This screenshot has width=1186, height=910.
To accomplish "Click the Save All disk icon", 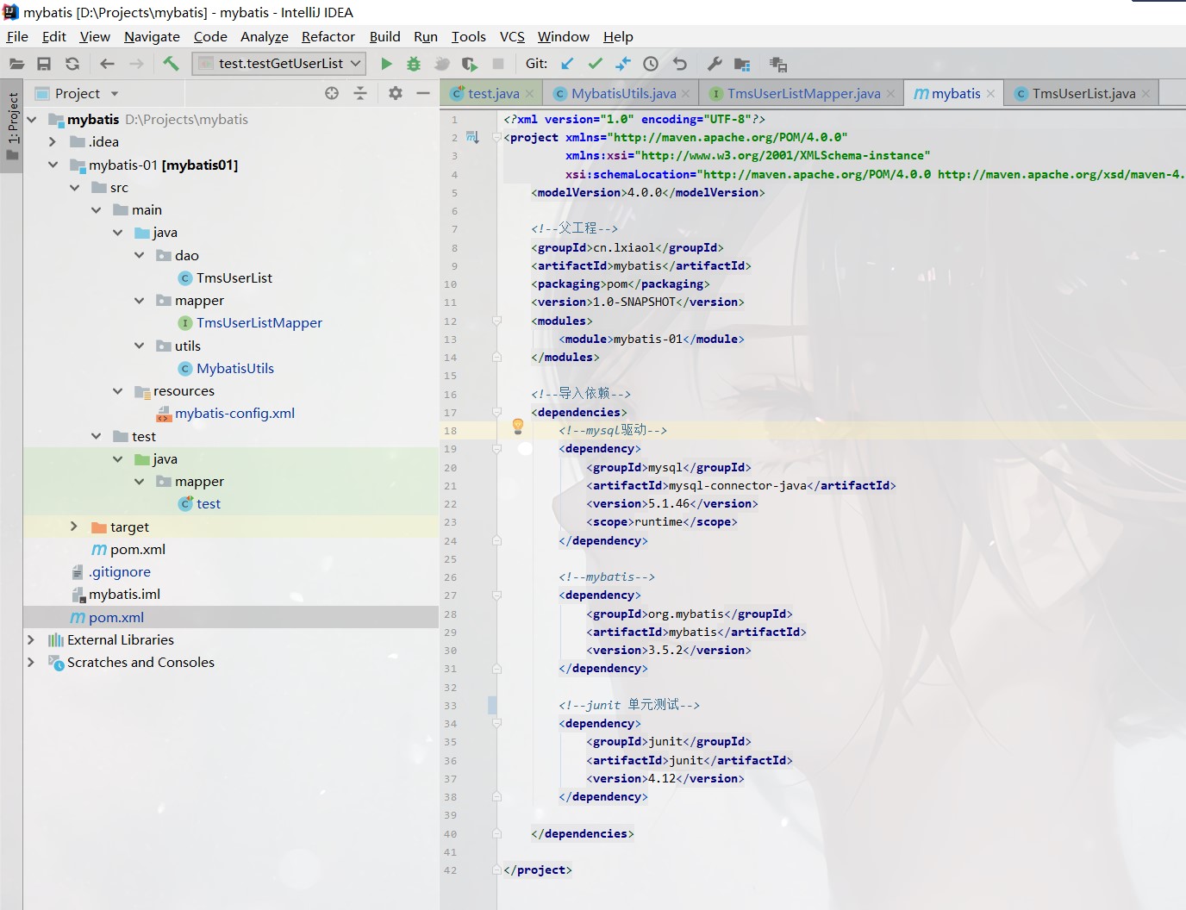I will (44, 64).
